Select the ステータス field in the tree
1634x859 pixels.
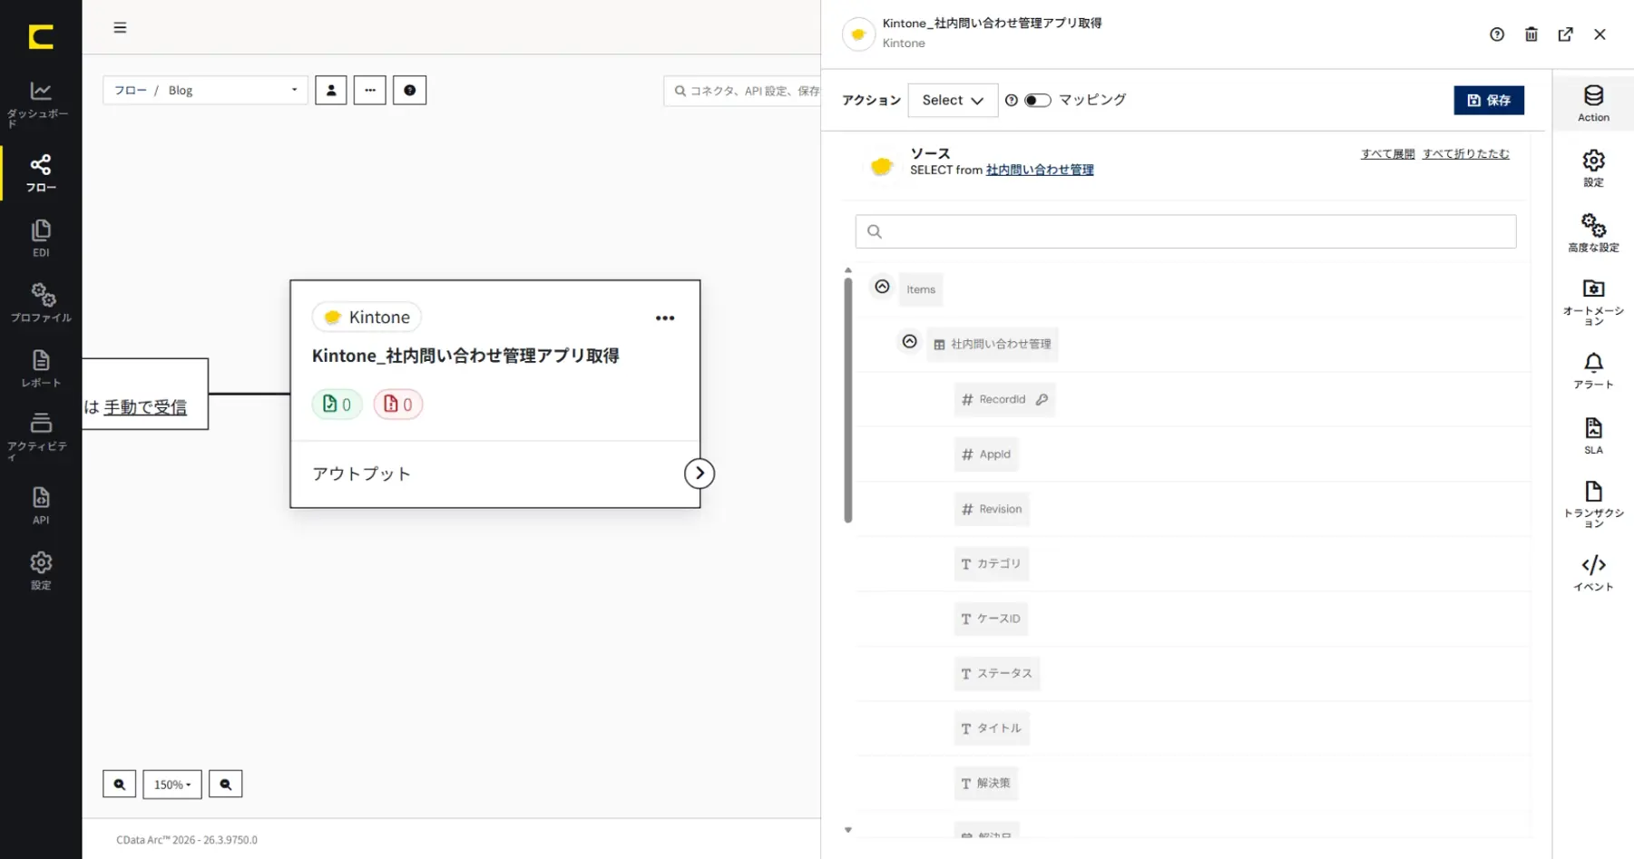click(x=996, y=674)
